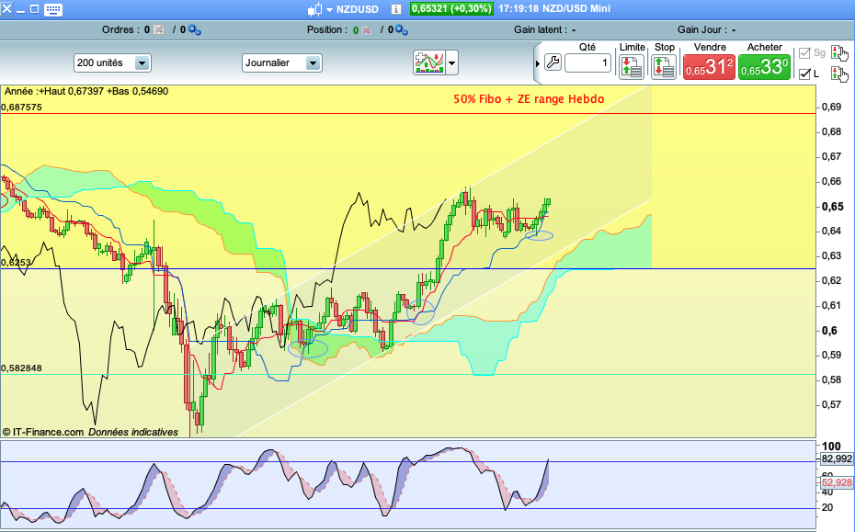
Task: Click the '50% Fibo + ZE range Hebdo' annotation
Action: [529, 99]
